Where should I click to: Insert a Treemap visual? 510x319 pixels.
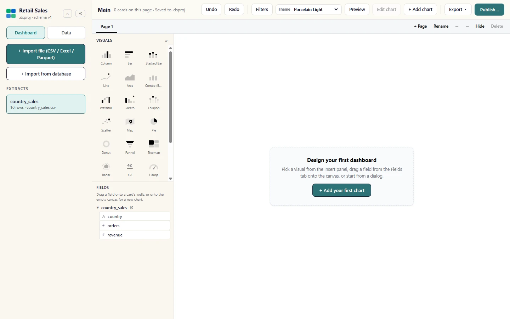pos(154,147)
